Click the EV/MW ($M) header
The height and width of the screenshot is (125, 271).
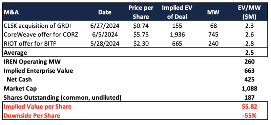tap(249, 12)
